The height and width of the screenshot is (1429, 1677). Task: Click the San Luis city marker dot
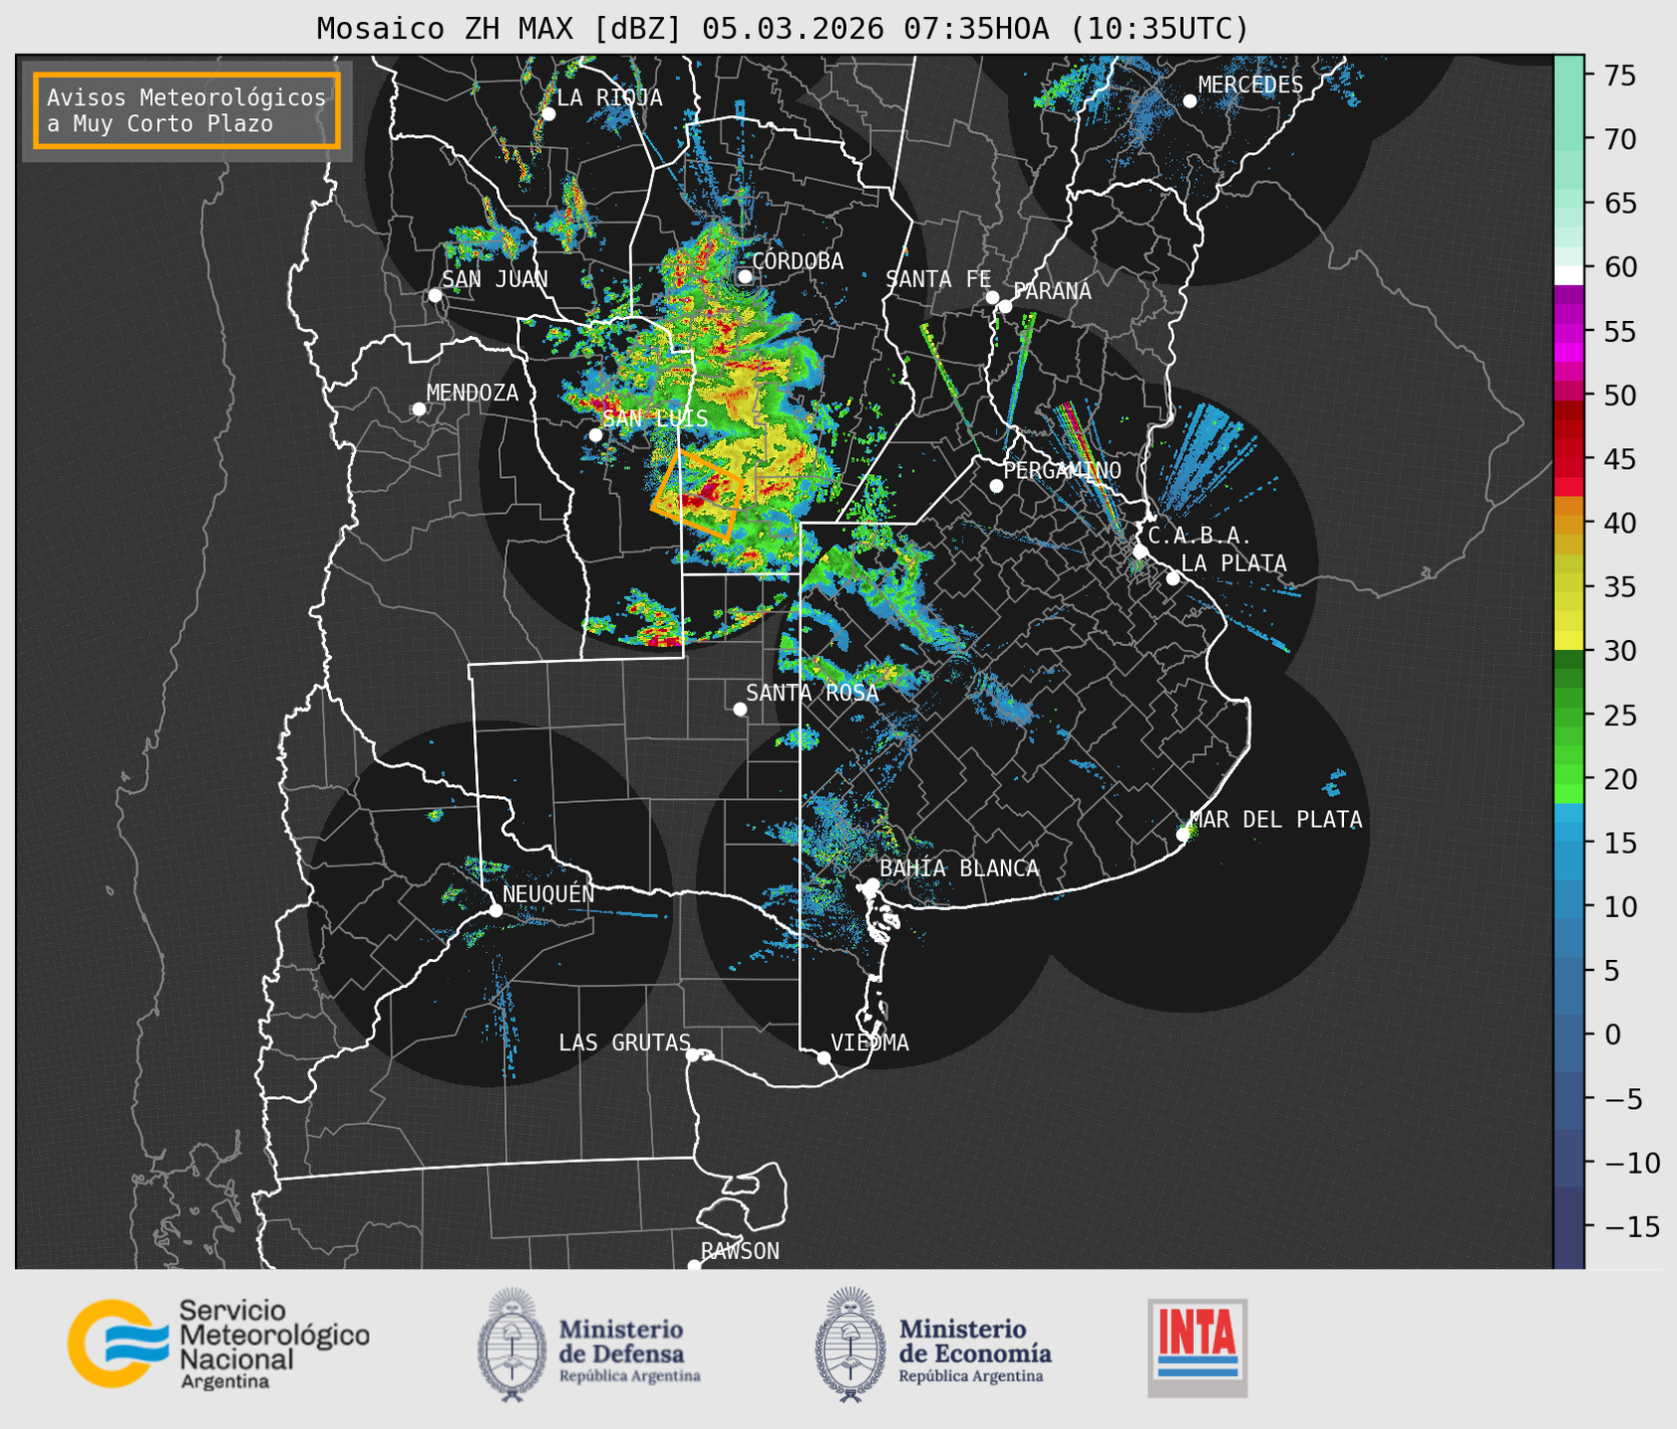(x=595, y=435)
